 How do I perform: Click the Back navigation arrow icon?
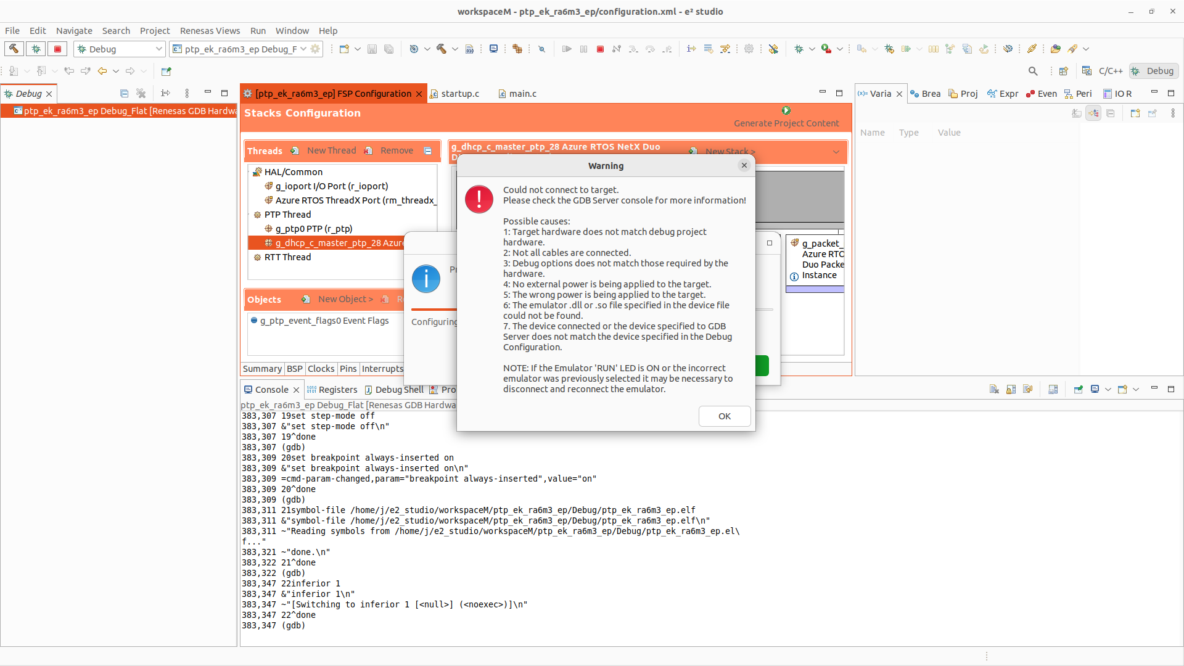pyautogui.click(x=102, y=71)
